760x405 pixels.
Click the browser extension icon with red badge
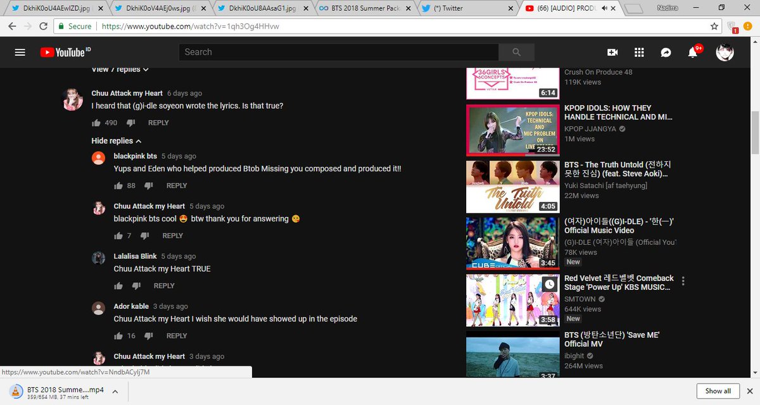[732, 27]
